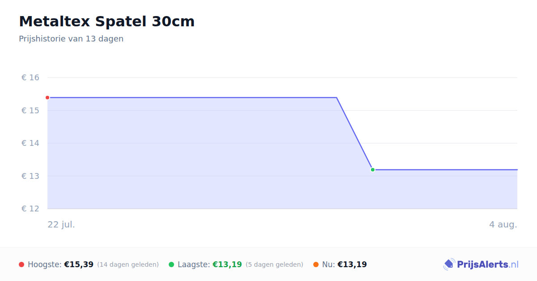Click the 4 aug. end date label

tap(503, 224)
